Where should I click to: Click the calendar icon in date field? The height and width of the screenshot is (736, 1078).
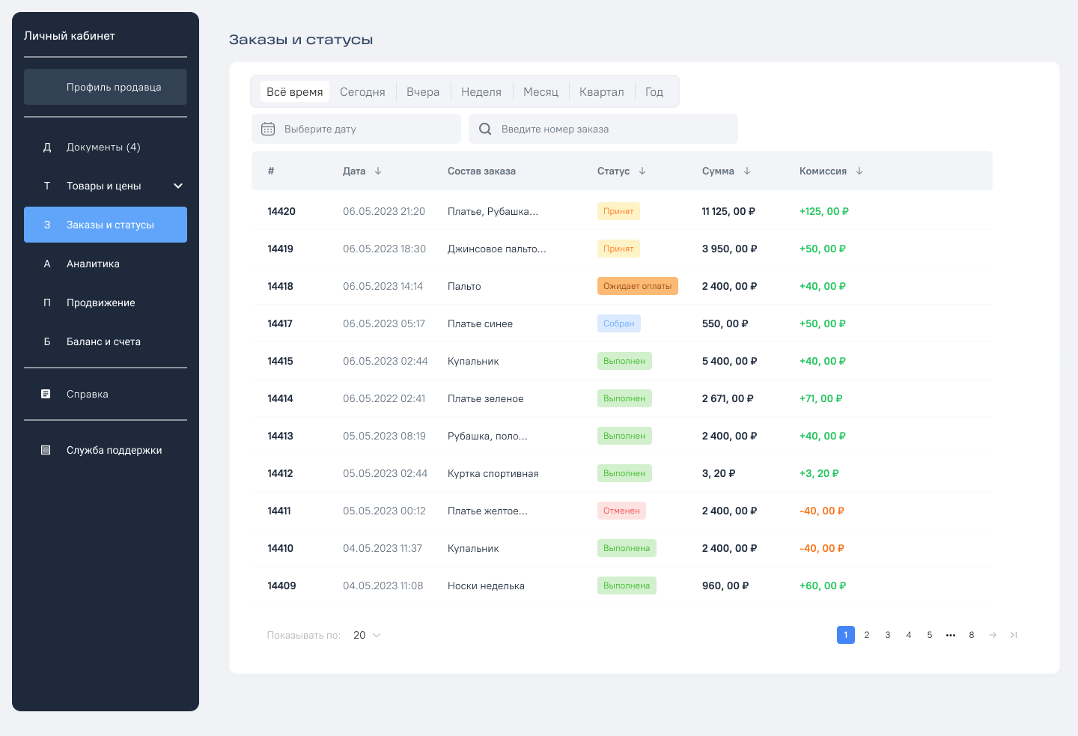268,129
